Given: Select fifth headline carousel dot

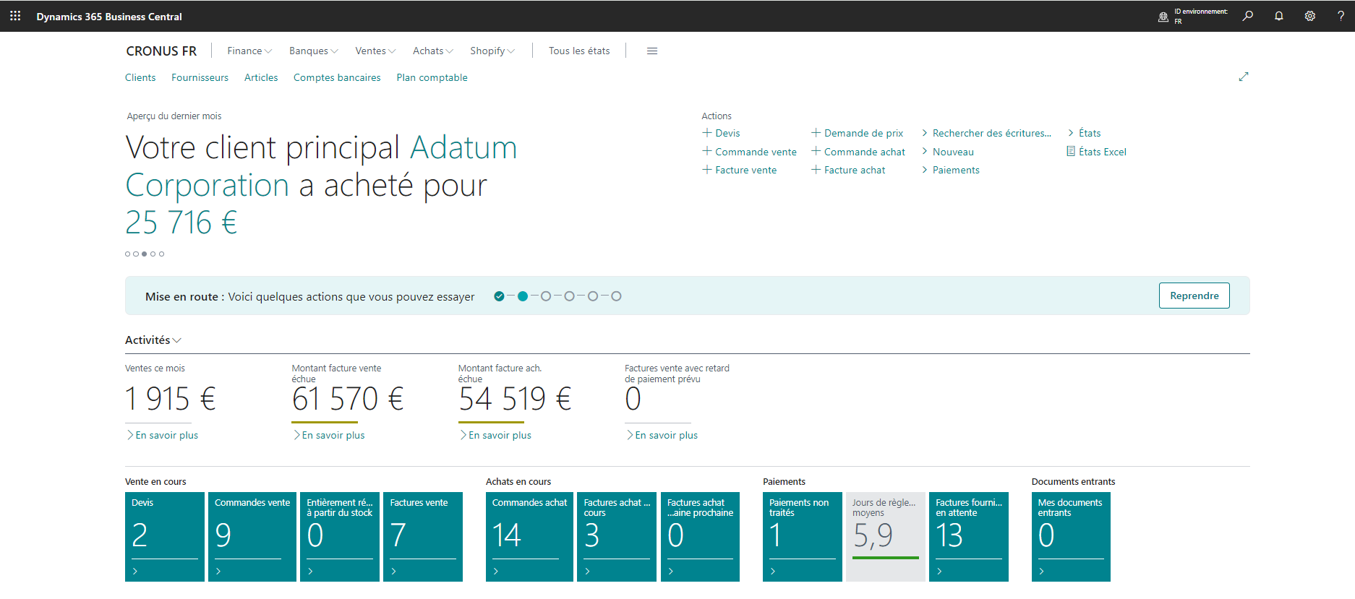Looking at the screenshot, I should pos(162,254).
